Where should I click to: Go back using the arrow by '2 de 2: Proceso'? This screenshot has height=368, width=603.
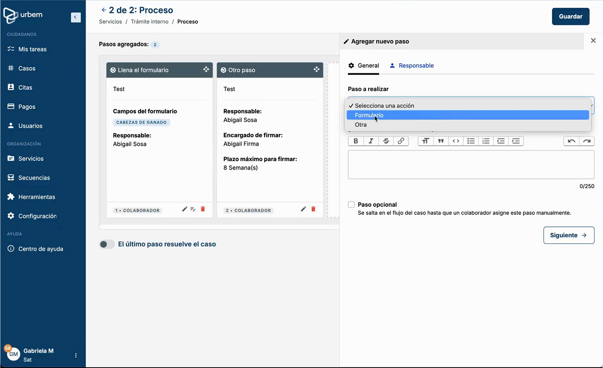[x=104, y=10]
